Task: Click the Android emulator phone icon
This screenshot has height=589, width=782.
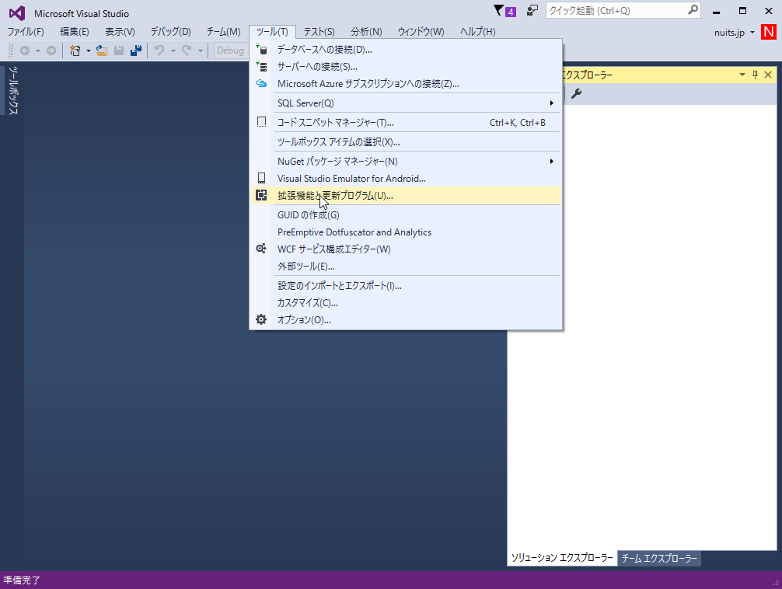Action: point(261,178)
